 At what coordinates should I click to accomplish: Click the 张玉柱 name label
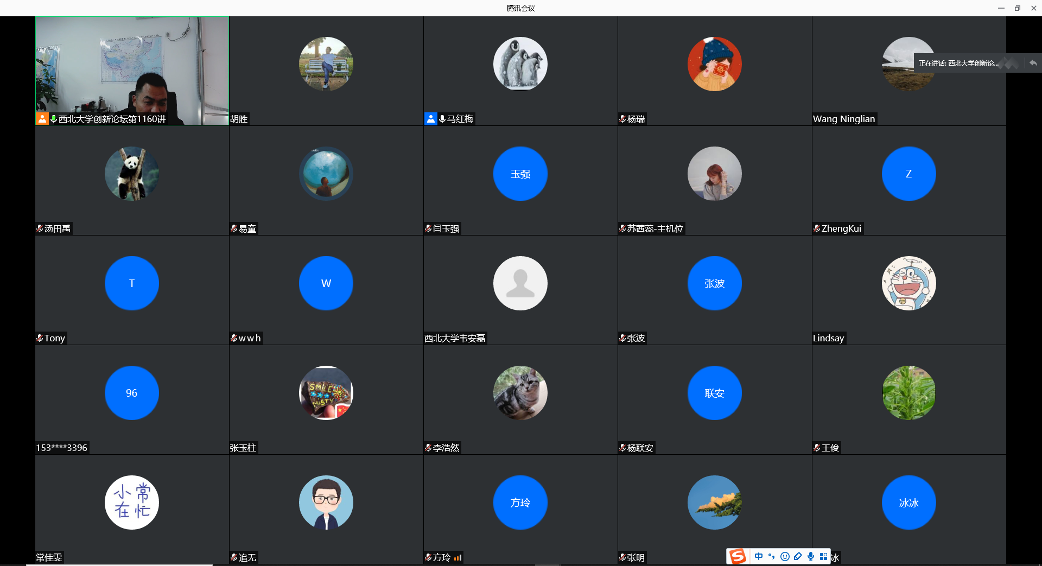point(243,448)
